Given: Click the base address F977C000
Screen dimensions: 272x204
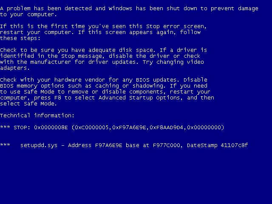Looking at the screenshot, I should point(167,145).
